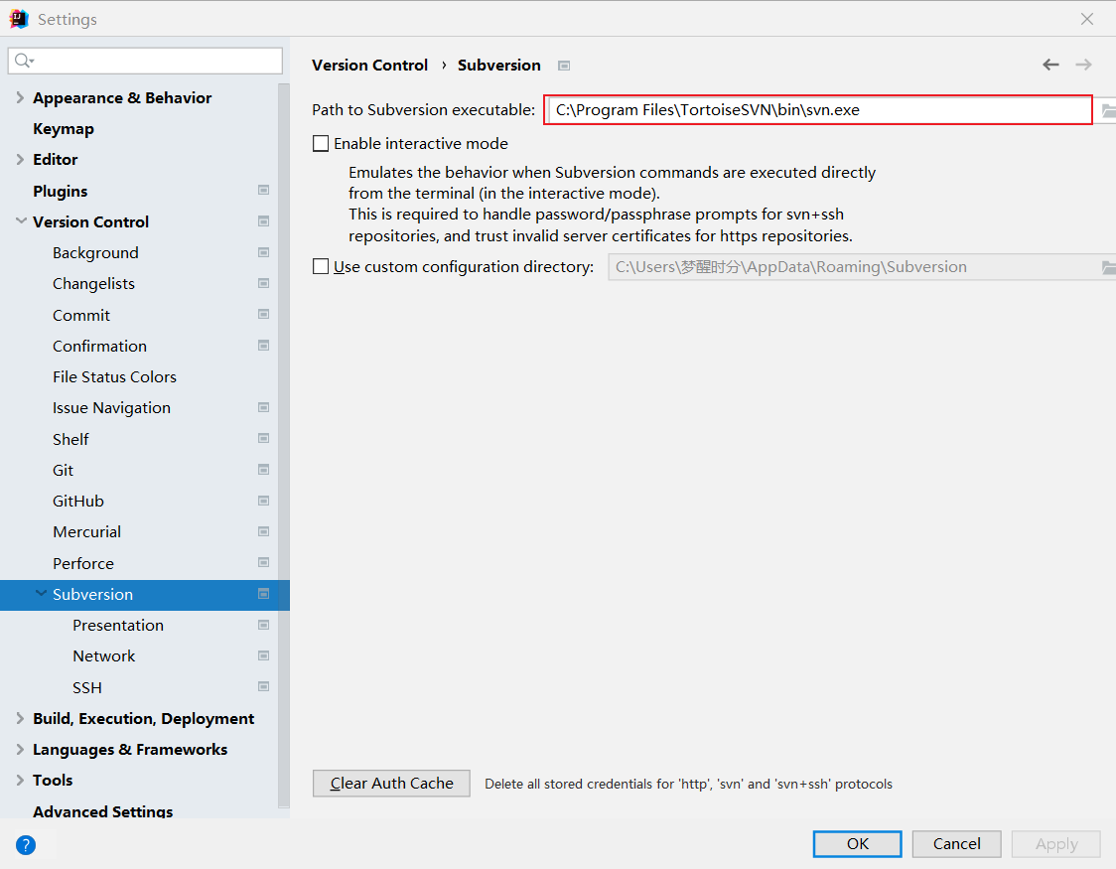Viewport: 1116px width, 869px height.
Task: Click the project-level icon beside Issue Navigation
Action: (263, 408)
